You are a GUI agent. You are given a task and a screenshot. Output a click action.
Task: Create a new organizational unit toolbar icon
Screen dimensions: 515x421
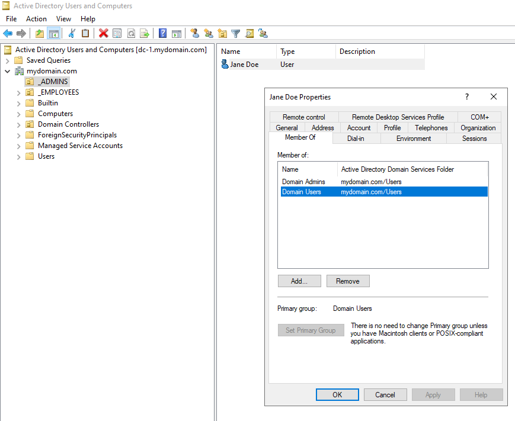pyautogui.click(x=222, y=33)
